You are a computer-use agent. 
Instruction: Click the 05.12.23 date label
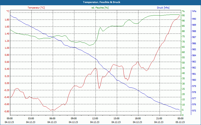coord(180,122)
